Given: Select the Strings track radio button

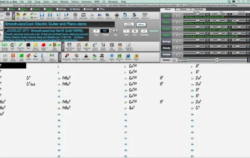Looking at the screenshot, I should point(57,9).
